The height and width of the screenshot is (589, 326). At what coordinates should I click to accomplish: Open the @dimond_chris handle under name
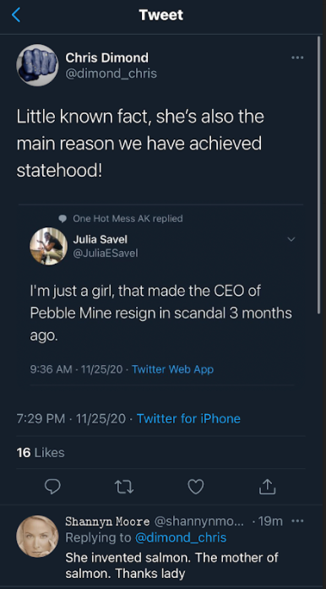tap(111, 74)
